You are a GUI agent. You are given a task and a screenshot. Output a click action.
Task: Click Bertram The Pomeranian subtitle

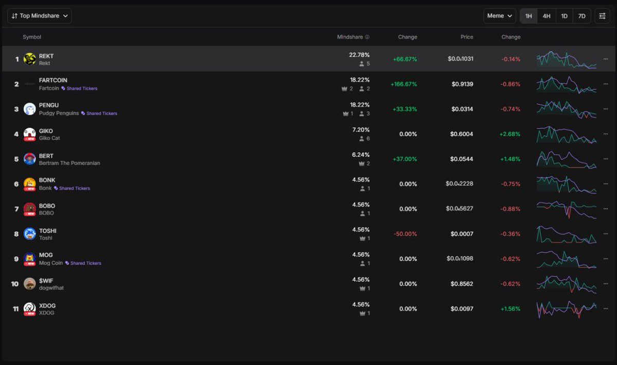69,163
